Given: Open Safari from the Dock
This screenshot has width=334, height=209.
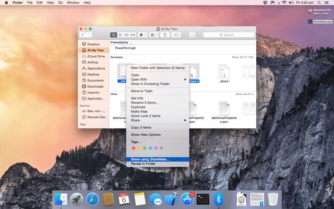Looking at the screenshot, I should (92, 199).
